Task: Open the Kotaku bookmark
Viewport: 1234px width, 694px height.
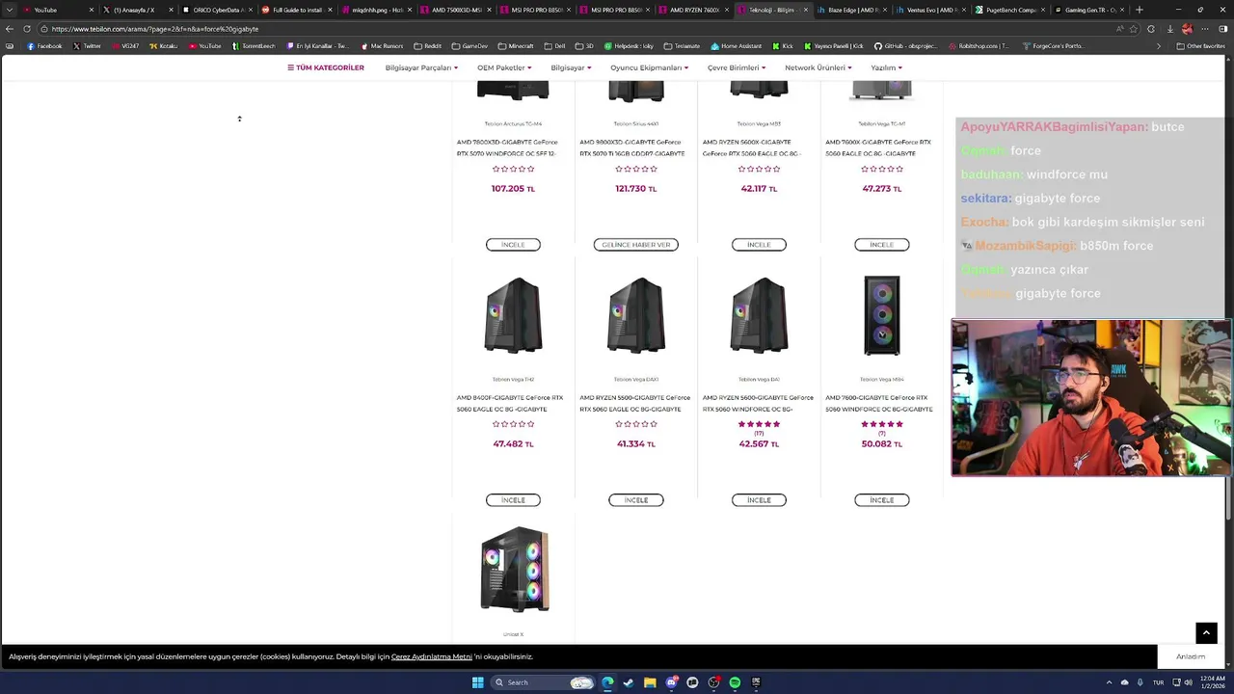Action: (164, 46)
